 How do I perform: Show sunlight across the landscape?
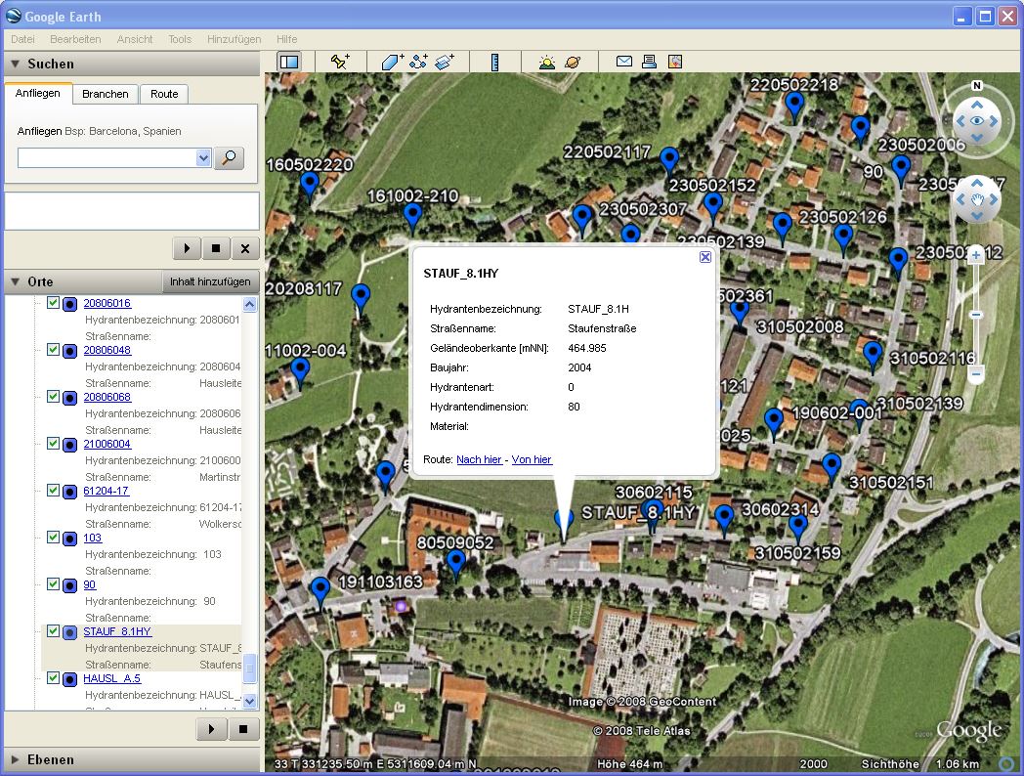(547, 62)
